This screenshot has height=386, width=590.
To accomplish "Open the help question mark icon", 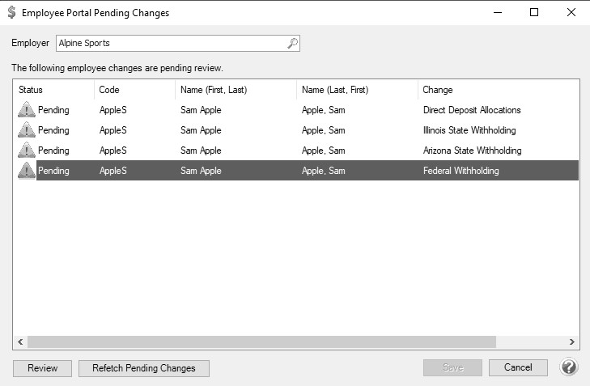I will (568, 367).
